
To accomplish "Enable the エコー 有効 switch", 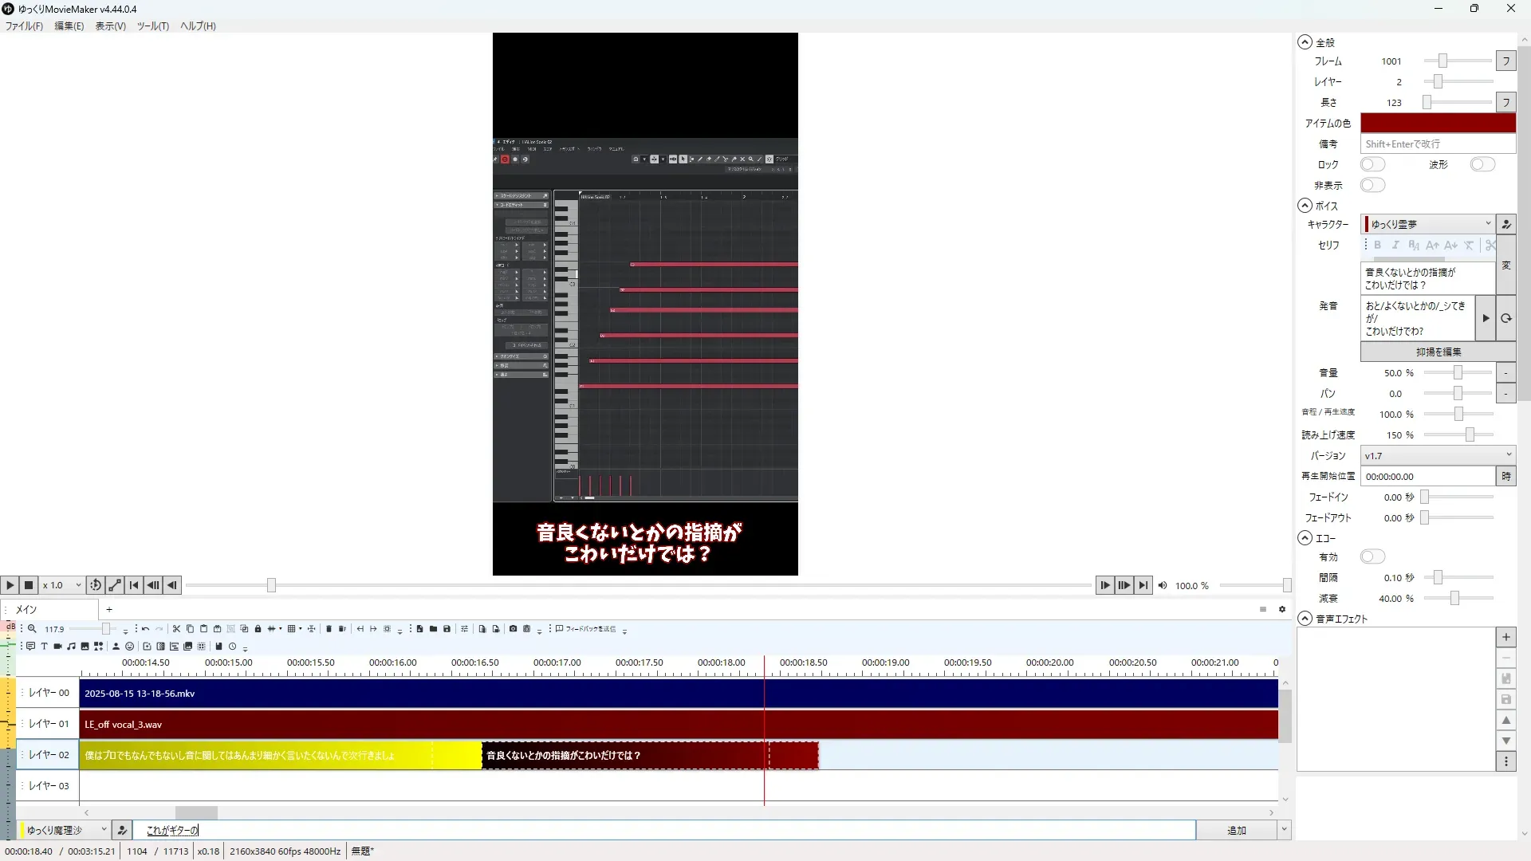I will 1372,556.
